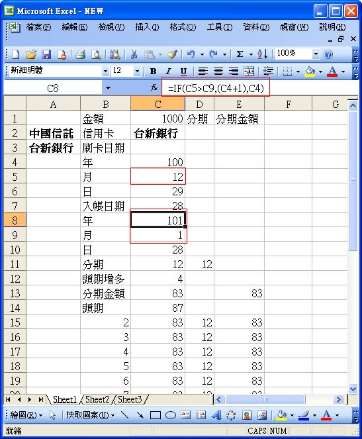Screen dimensions: 362x439
Task: Click the formula bar input
Action: pos(260,88)
